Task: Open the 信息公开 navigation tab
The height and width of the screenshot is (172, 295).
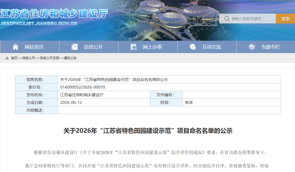Action: [89, 47]
